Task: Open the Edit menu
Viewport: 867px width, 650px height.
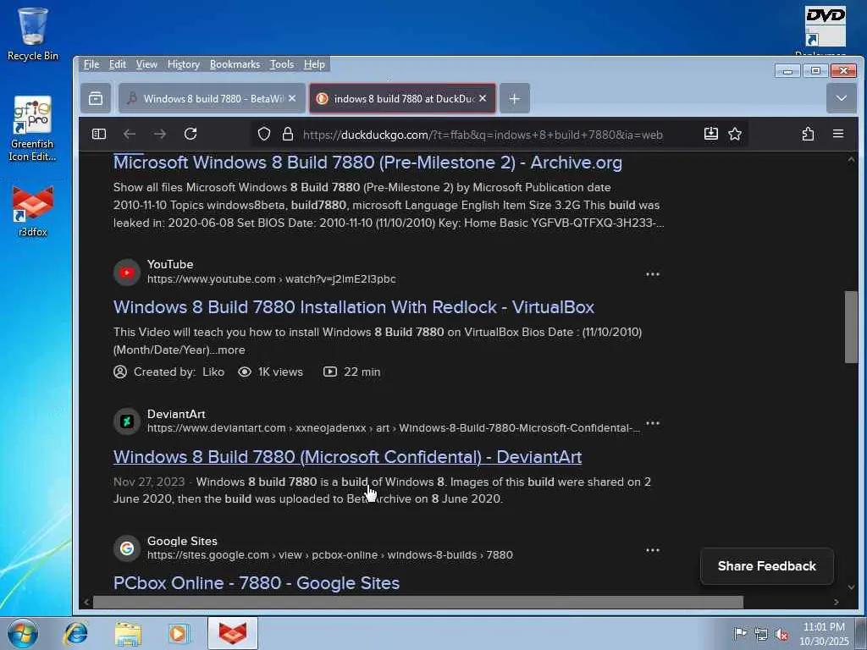Action: click(x=117, y=64)
